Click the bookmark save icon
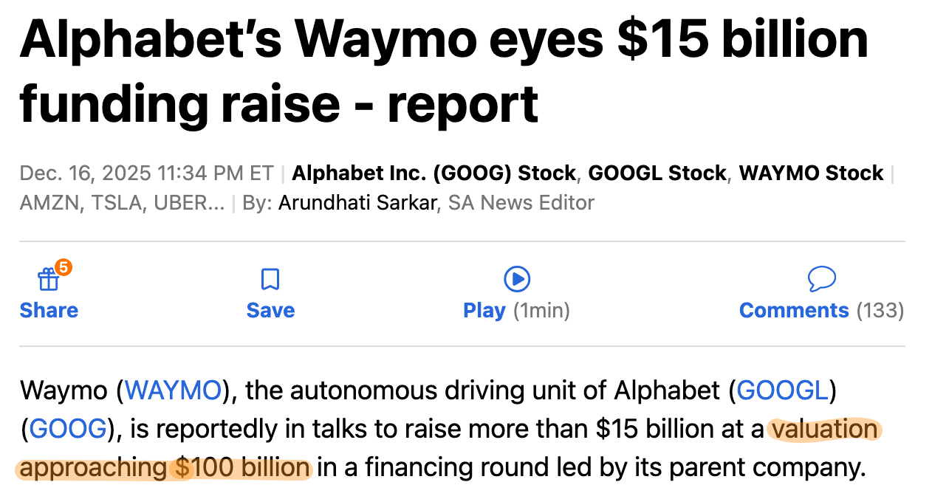 pos(270,280)
